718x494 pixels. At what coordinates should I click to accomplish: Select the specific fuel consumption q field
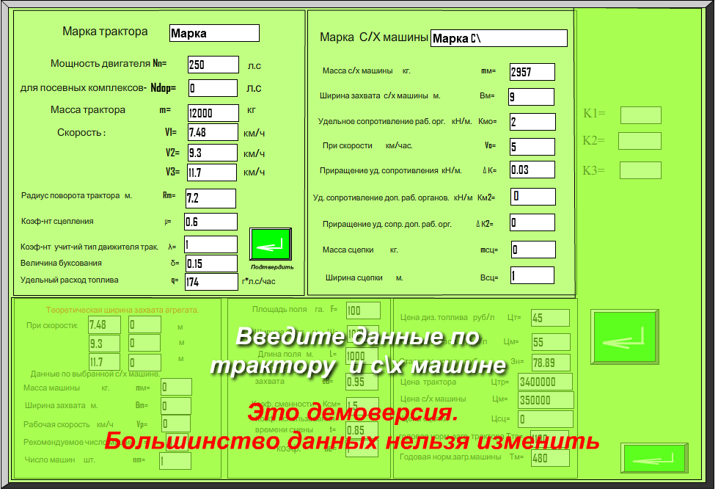click(210, 281)
